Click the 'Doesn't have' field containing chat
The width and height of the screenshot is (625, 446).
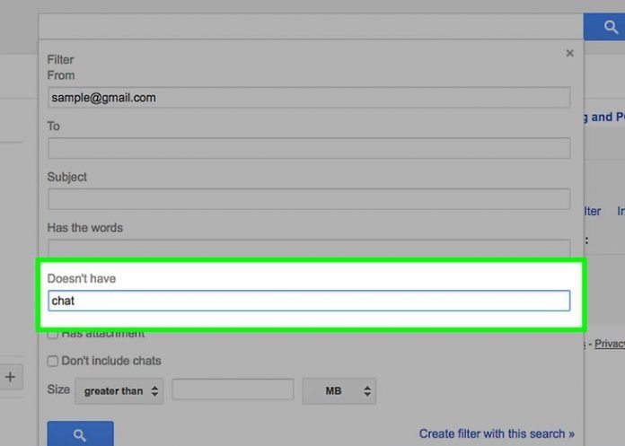pyautogui.click(x=308, y=301)
